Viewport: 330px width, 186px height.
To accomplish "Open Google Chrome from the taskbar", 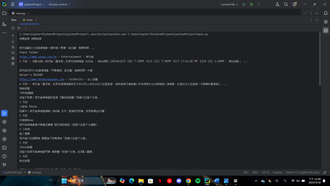I will click(x=188, y=181).
